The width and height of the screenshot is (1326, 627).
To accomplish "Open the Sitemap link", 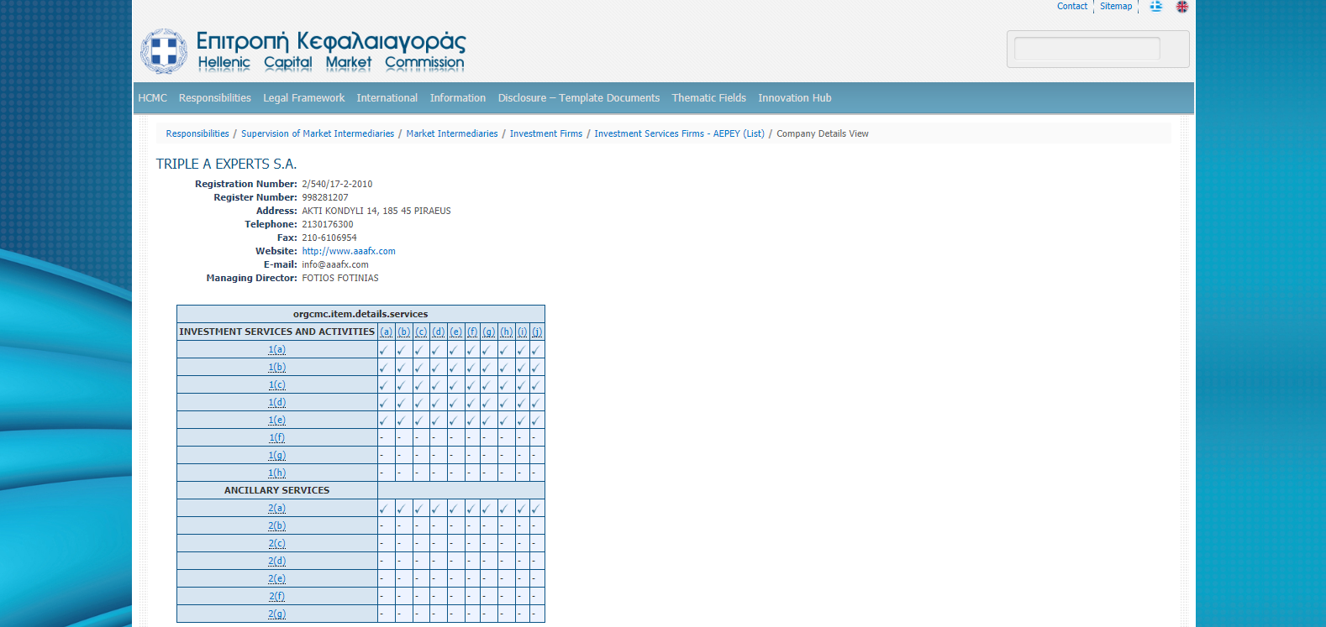I will pyautogui.click(x=1116, y=6).
